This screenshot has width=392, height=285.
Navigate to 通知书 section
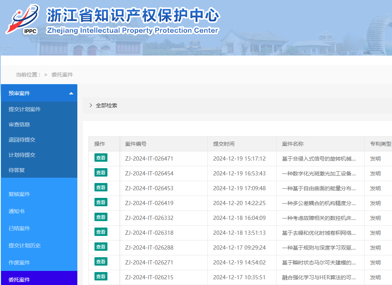click(17, 211)
